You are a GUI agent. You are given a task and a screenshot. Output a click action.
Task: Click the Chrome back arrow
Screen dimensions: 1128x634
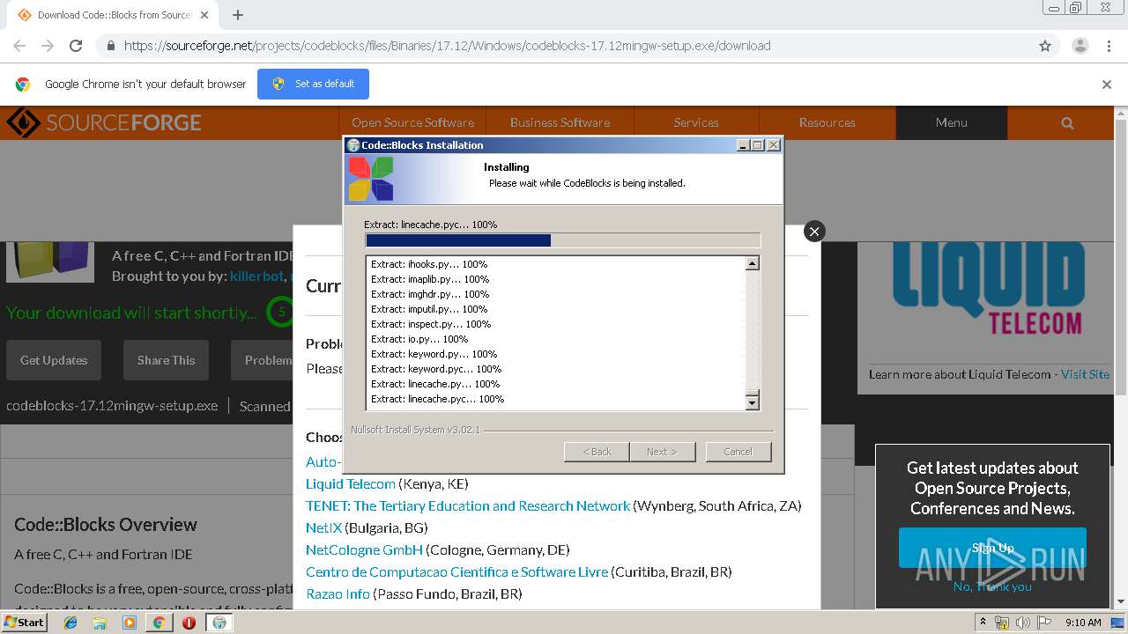[19, 46]
